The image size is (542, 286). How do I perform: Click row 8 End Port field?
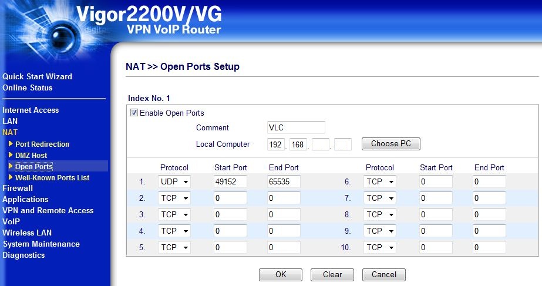490,214
